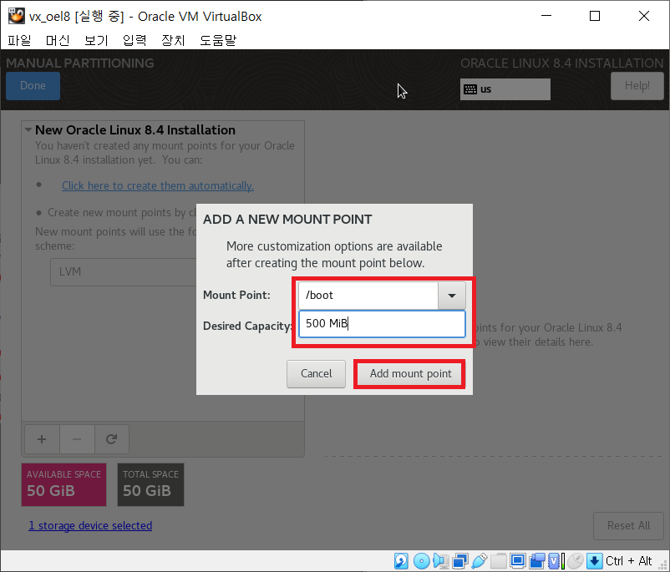Click the display monitor icon in status bar

(517, 561)
